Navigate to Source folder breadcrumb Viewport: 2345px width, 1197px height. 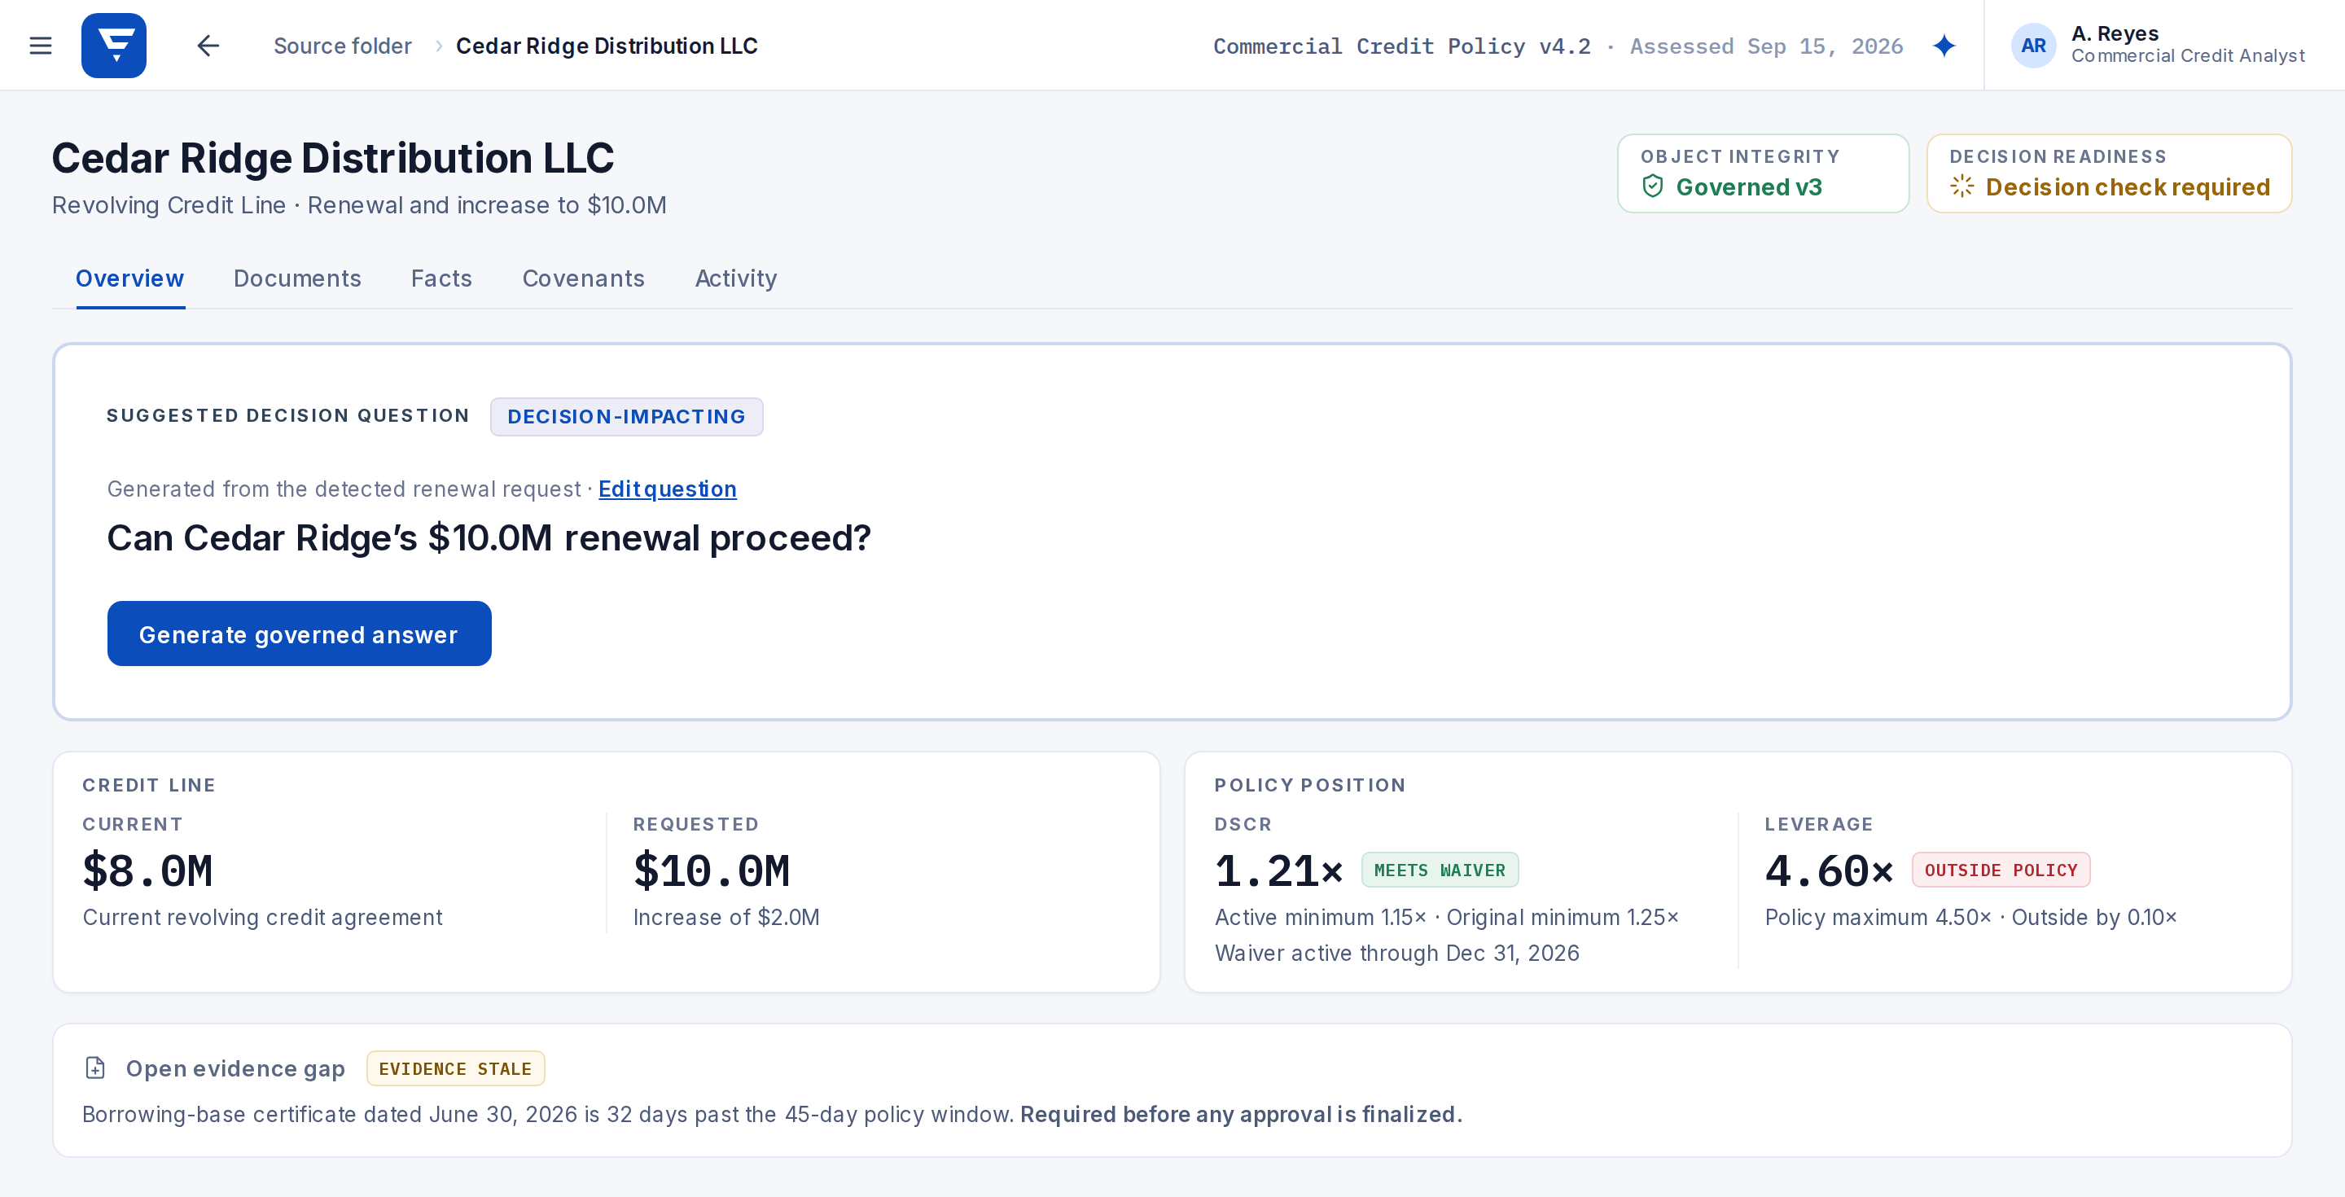pos(342,46)
